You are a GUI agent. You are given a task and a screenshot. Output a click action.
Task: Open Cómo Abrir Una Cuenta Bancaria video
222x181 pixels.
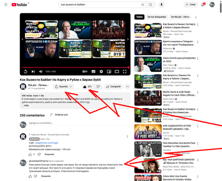pyautogui.click(x=177, y=178)
